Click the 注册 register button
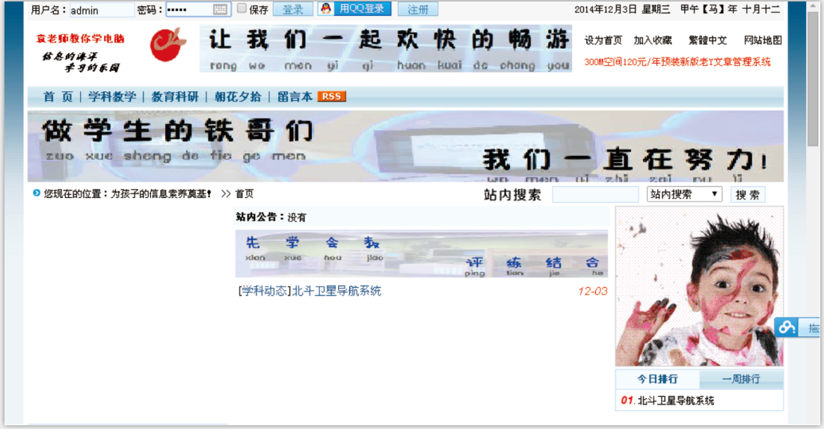Image resolution: width=824 pixels, height=429 pixels. pos(418,10)
